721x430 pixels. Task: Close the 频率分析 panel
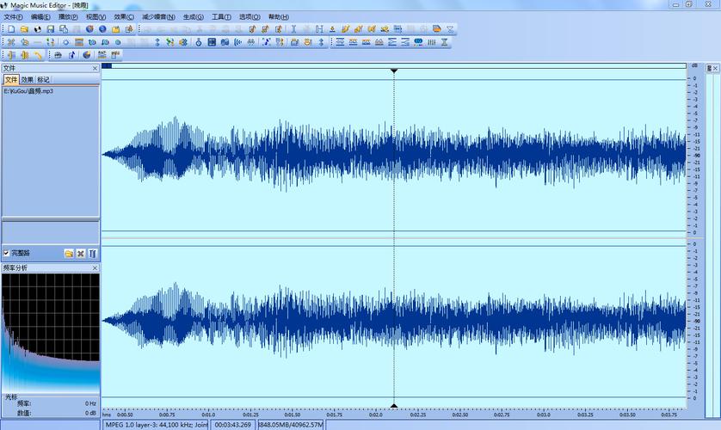[x=95, y=267]
